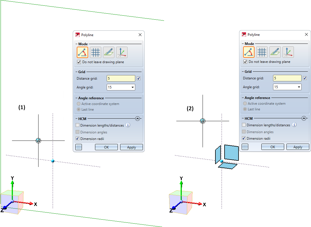Click large vertical blue plane in view (2)
Viewport: 311px width, 227px height.
[231, 152]
